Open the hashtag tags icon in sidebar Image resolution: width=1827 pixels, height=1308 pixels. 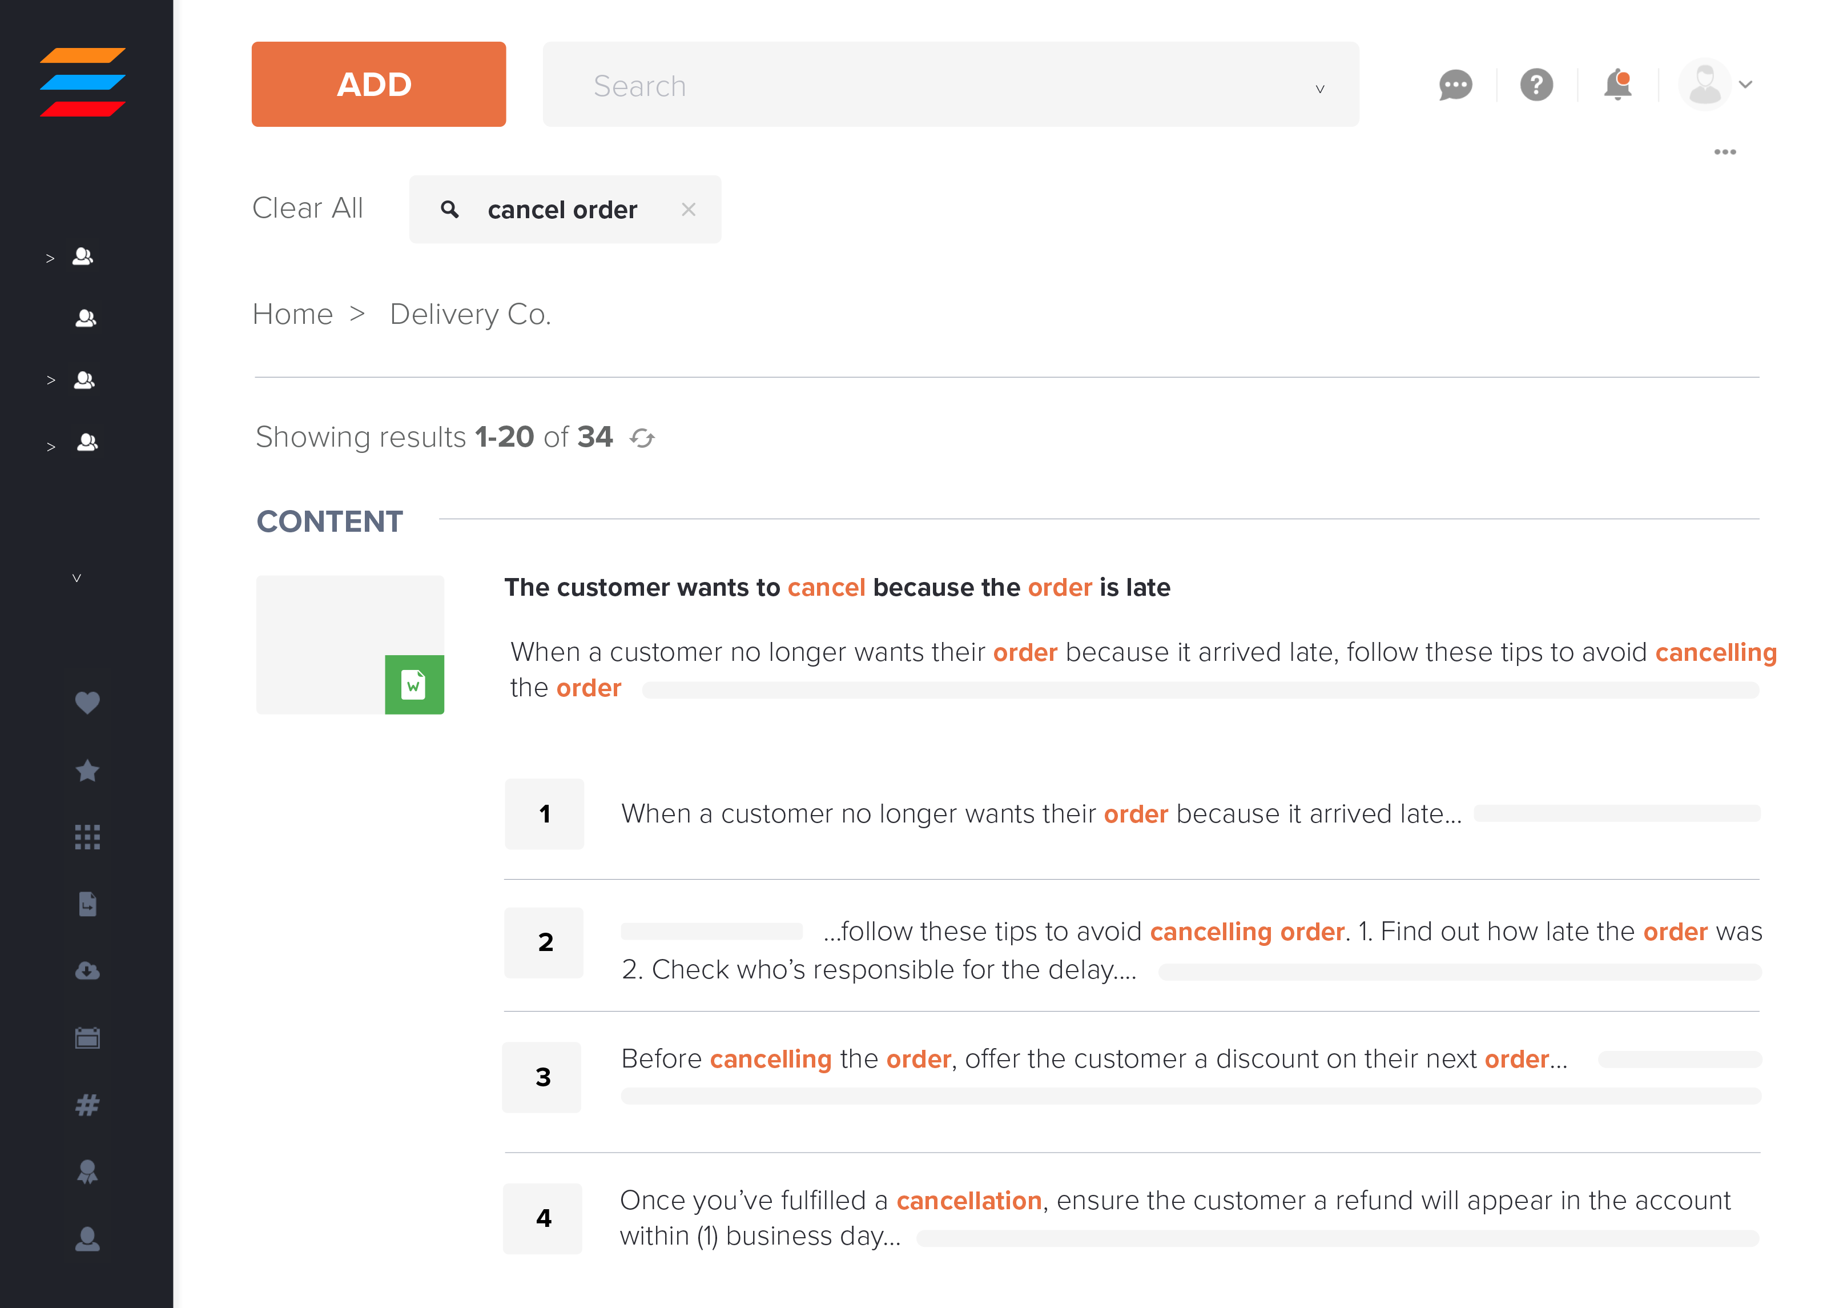[87, 1105]
